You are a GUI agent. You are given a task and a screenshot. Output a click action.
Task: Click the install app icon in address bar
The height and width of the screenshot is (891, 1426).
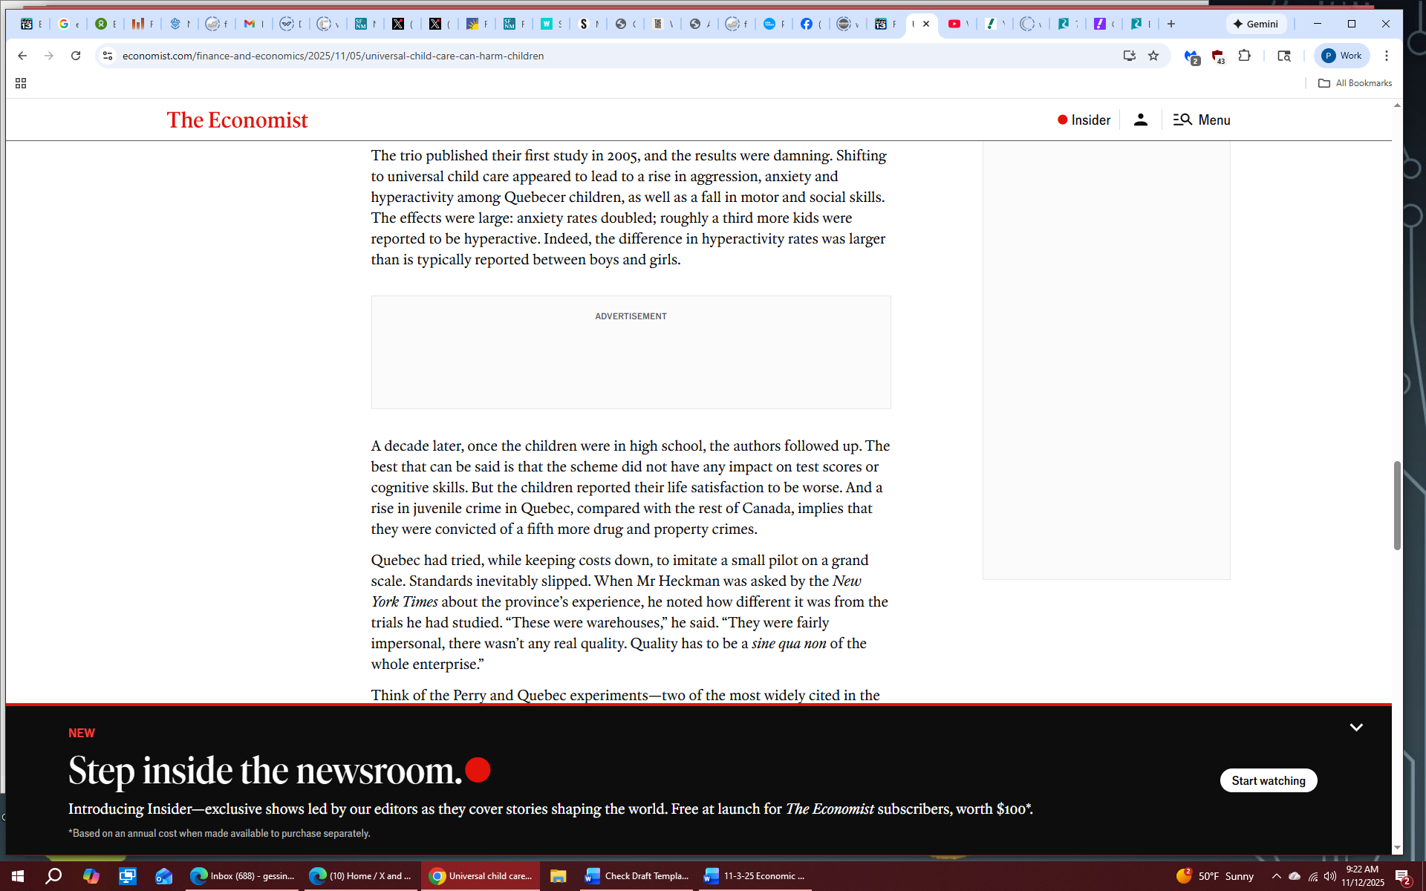click(x=1129, y=56)
